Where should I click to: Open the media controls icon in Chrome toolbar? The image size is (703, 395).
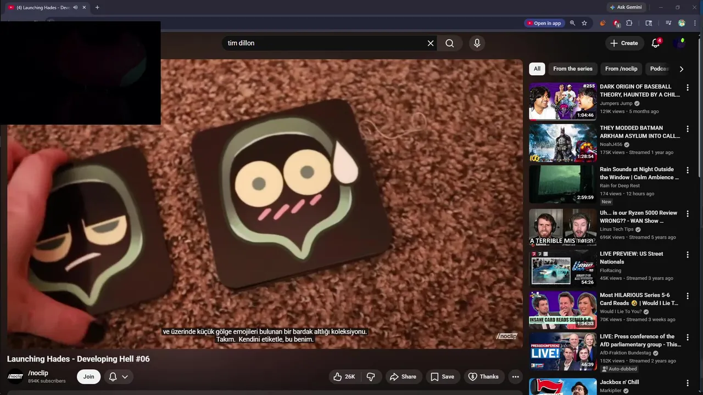pos(668,23)
